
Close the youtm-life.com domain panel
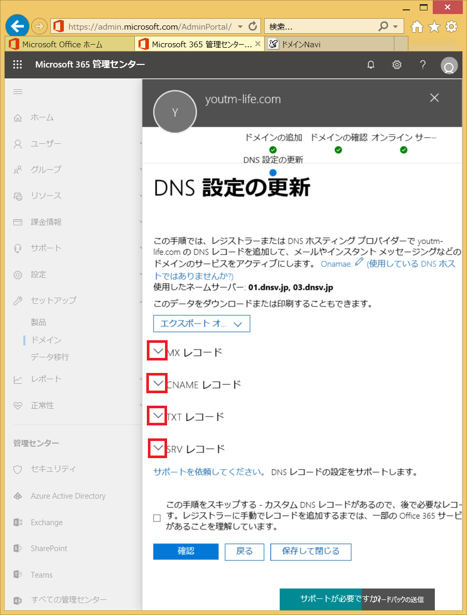434,98
